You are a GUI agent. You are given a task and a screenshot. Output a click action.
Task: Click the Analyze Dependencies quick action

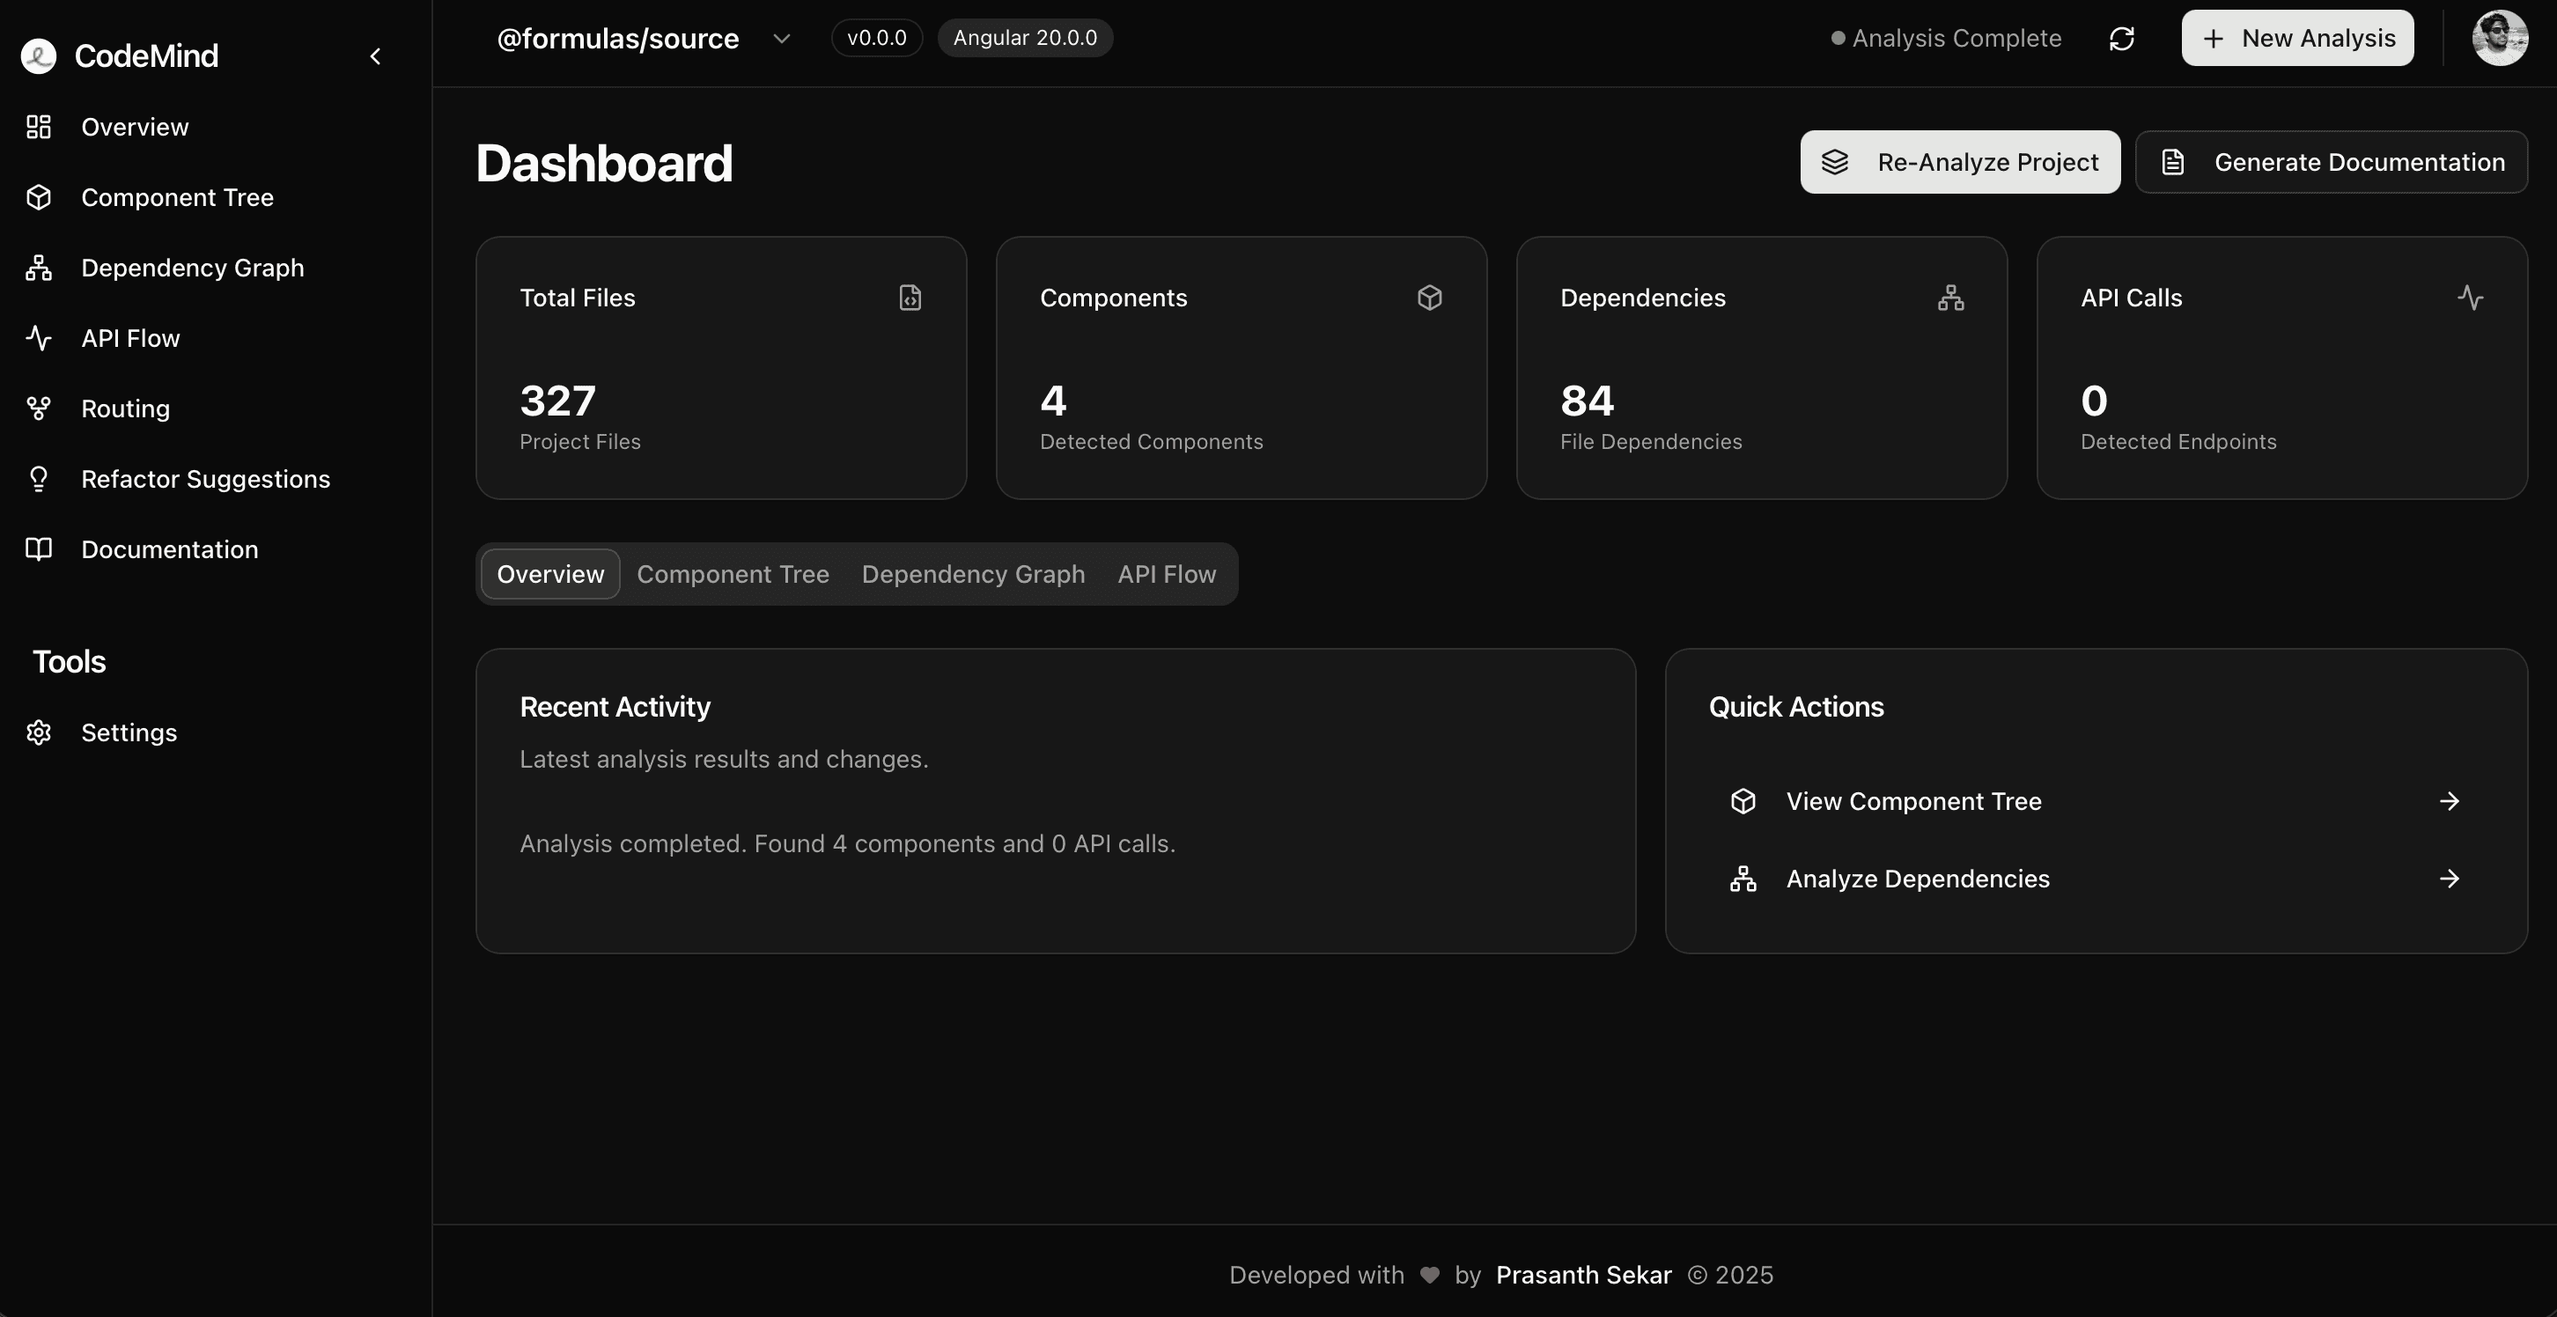2095,879
